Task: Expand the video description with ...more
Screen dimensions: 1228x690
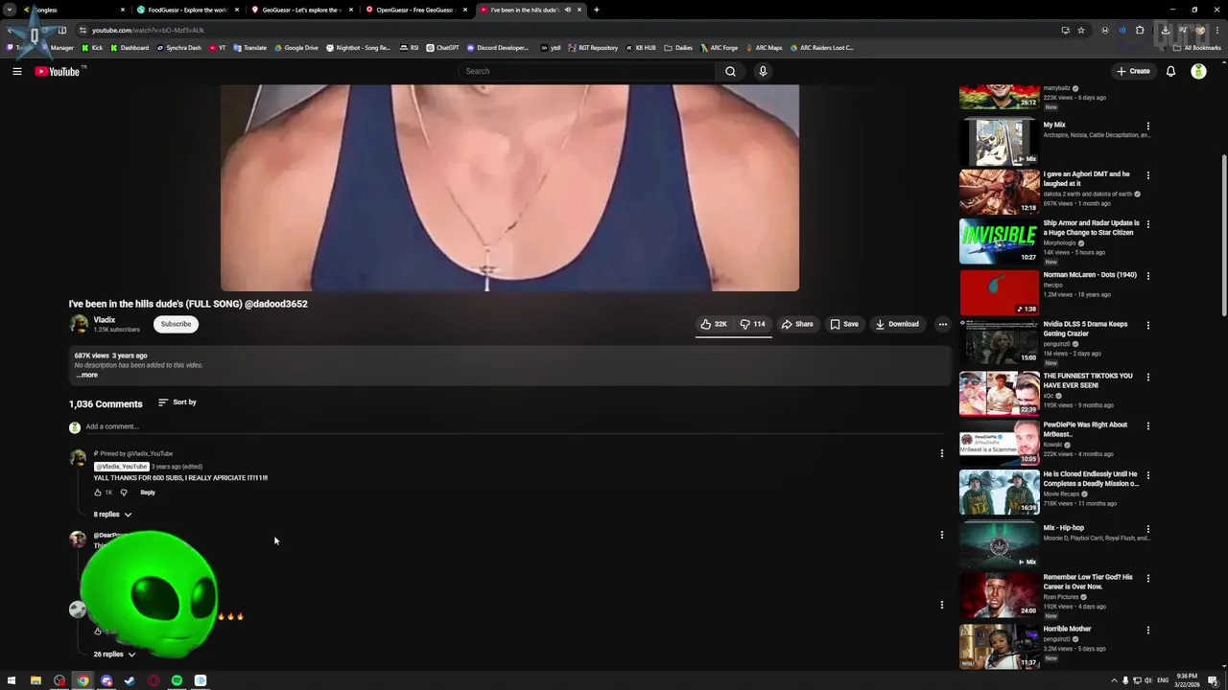Action: click(86, 375)
